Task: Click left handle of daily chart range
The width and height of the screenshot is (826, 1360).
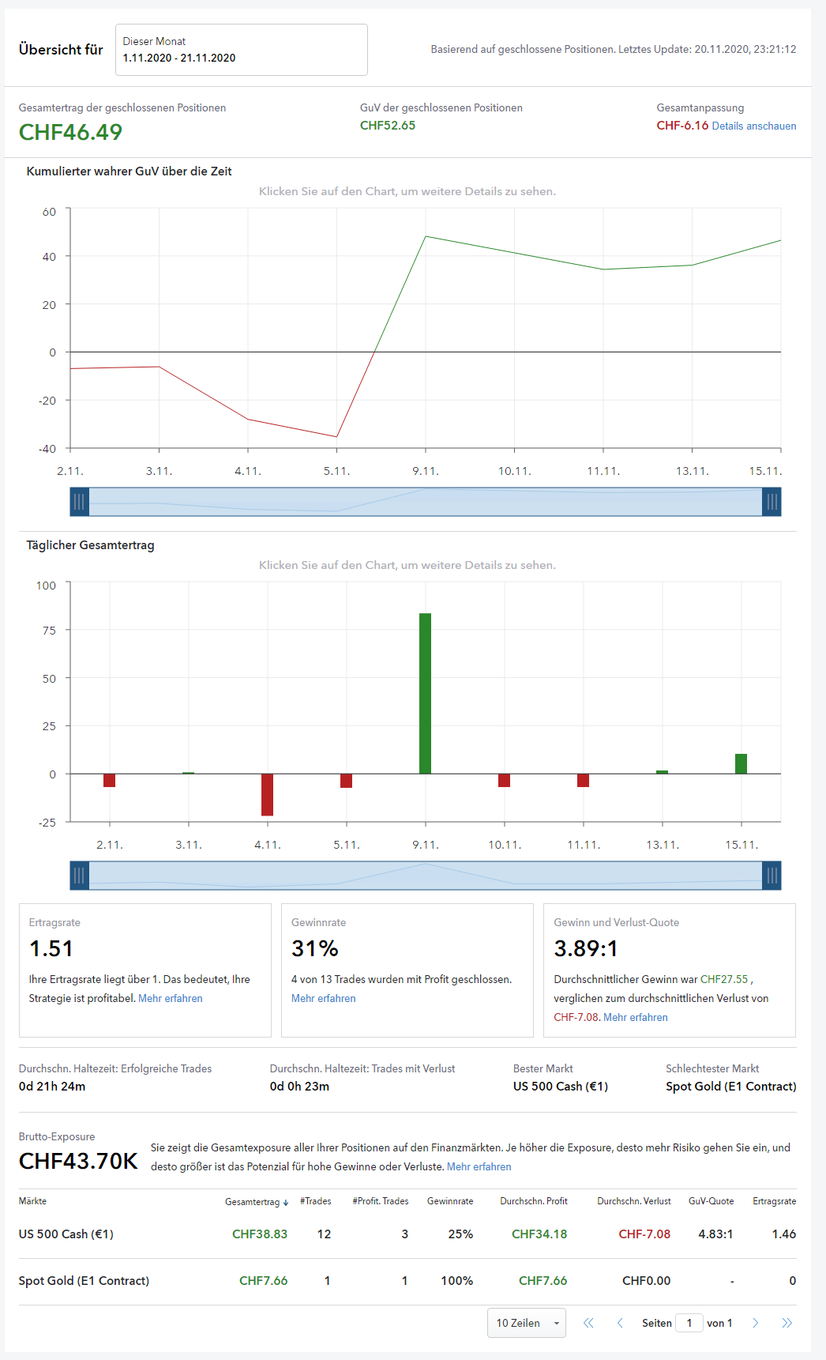Action: 79,876
